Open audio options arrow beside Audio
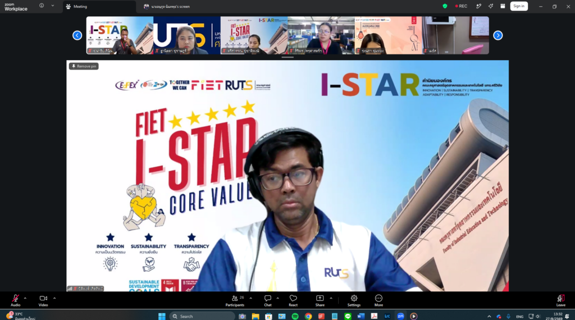This screenshot has height=320, width=575. point(25,298)
